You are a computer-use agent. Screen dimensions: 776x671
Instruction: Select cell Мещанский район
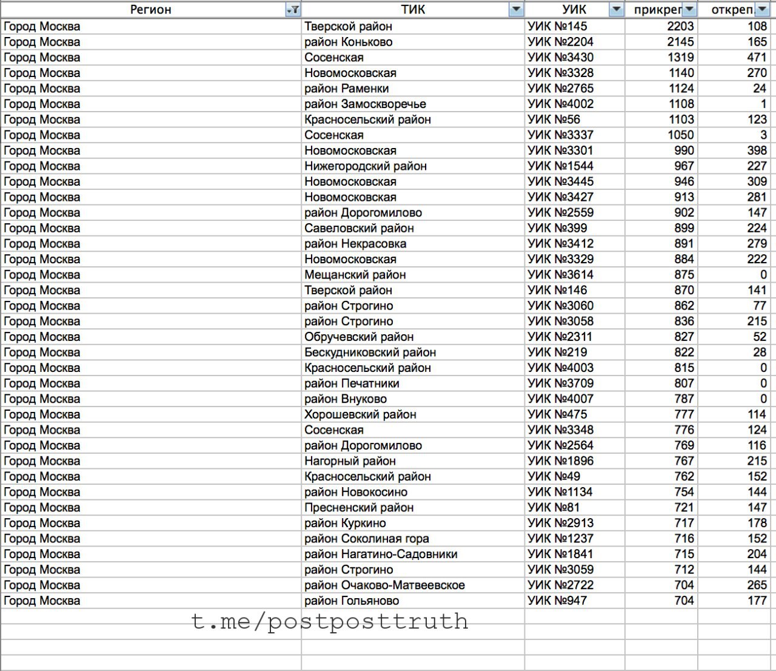[x=413, y=275]
